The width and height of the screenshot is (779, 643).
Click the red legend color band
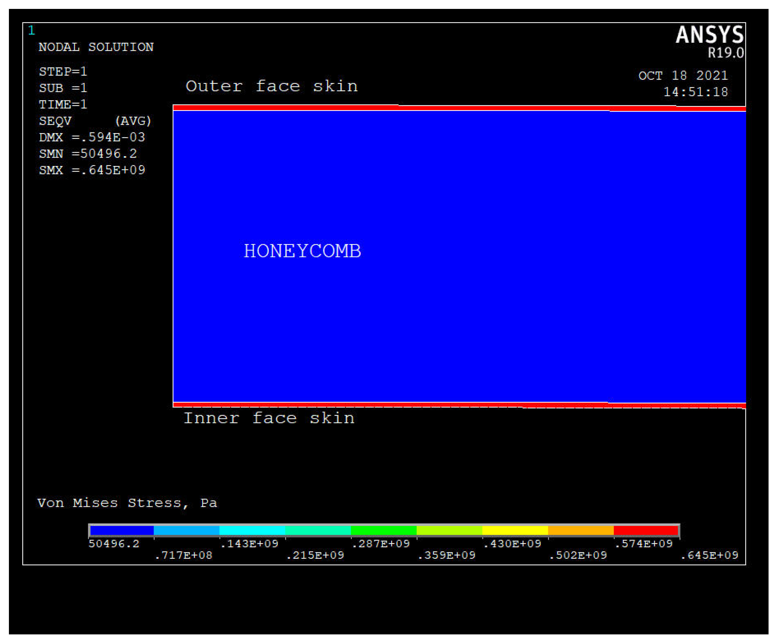[646, 531]
